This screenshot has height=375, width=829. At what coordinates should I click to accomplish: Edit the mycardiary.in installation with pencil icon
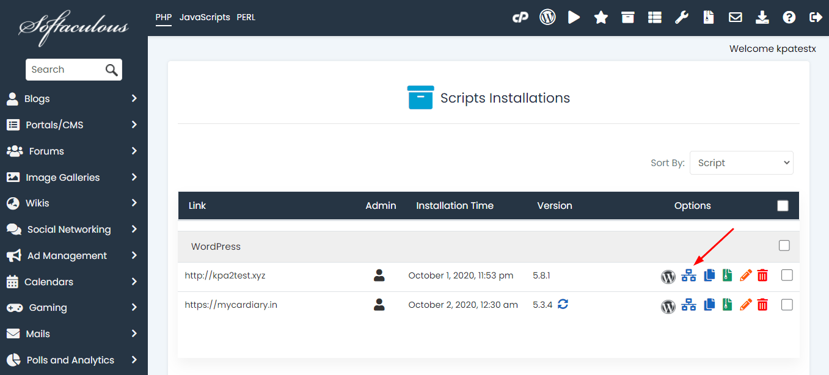[745, 305]
